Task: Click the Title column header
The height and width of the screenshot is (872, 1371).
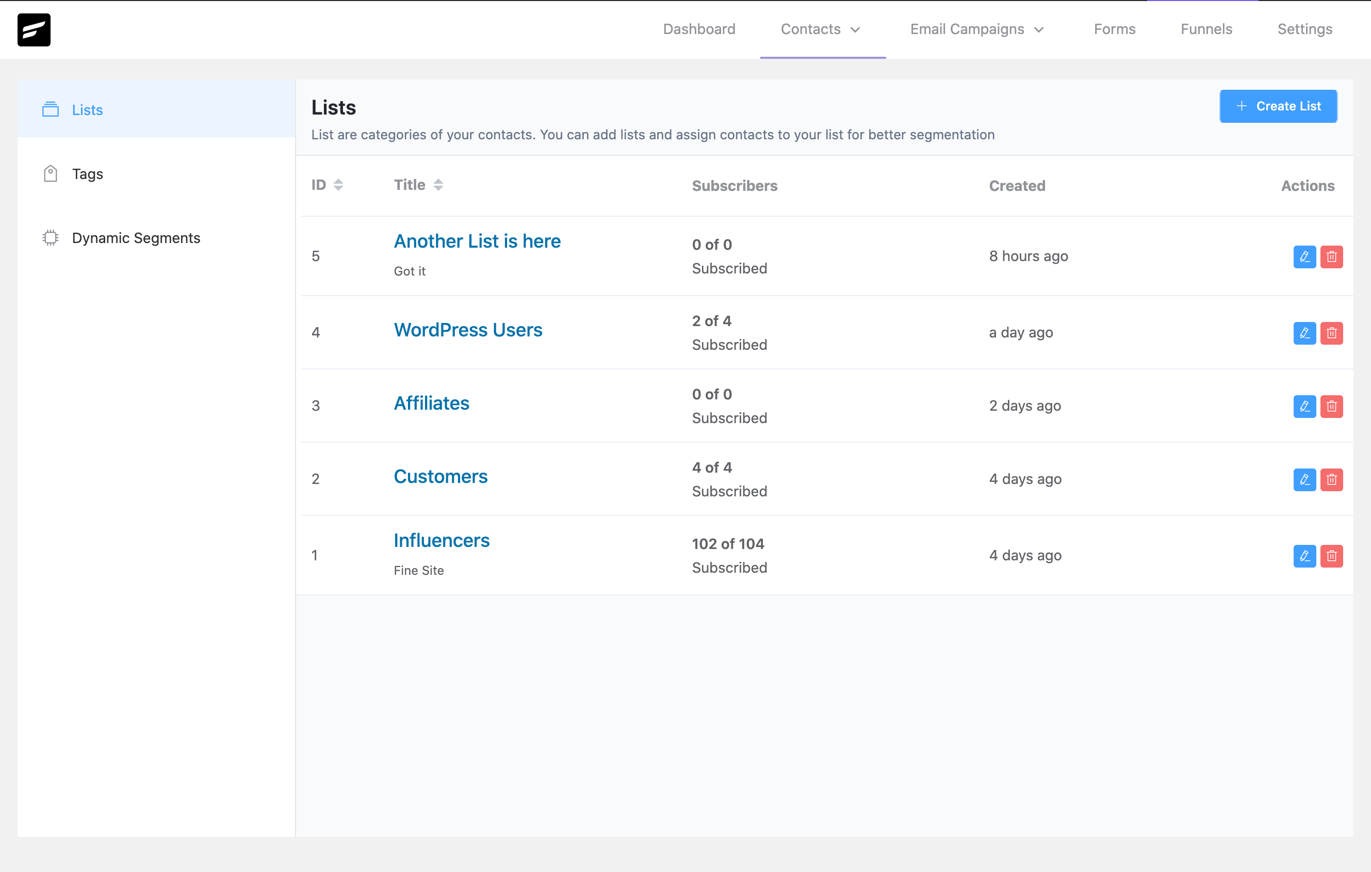Action: (x=410, y=185)
